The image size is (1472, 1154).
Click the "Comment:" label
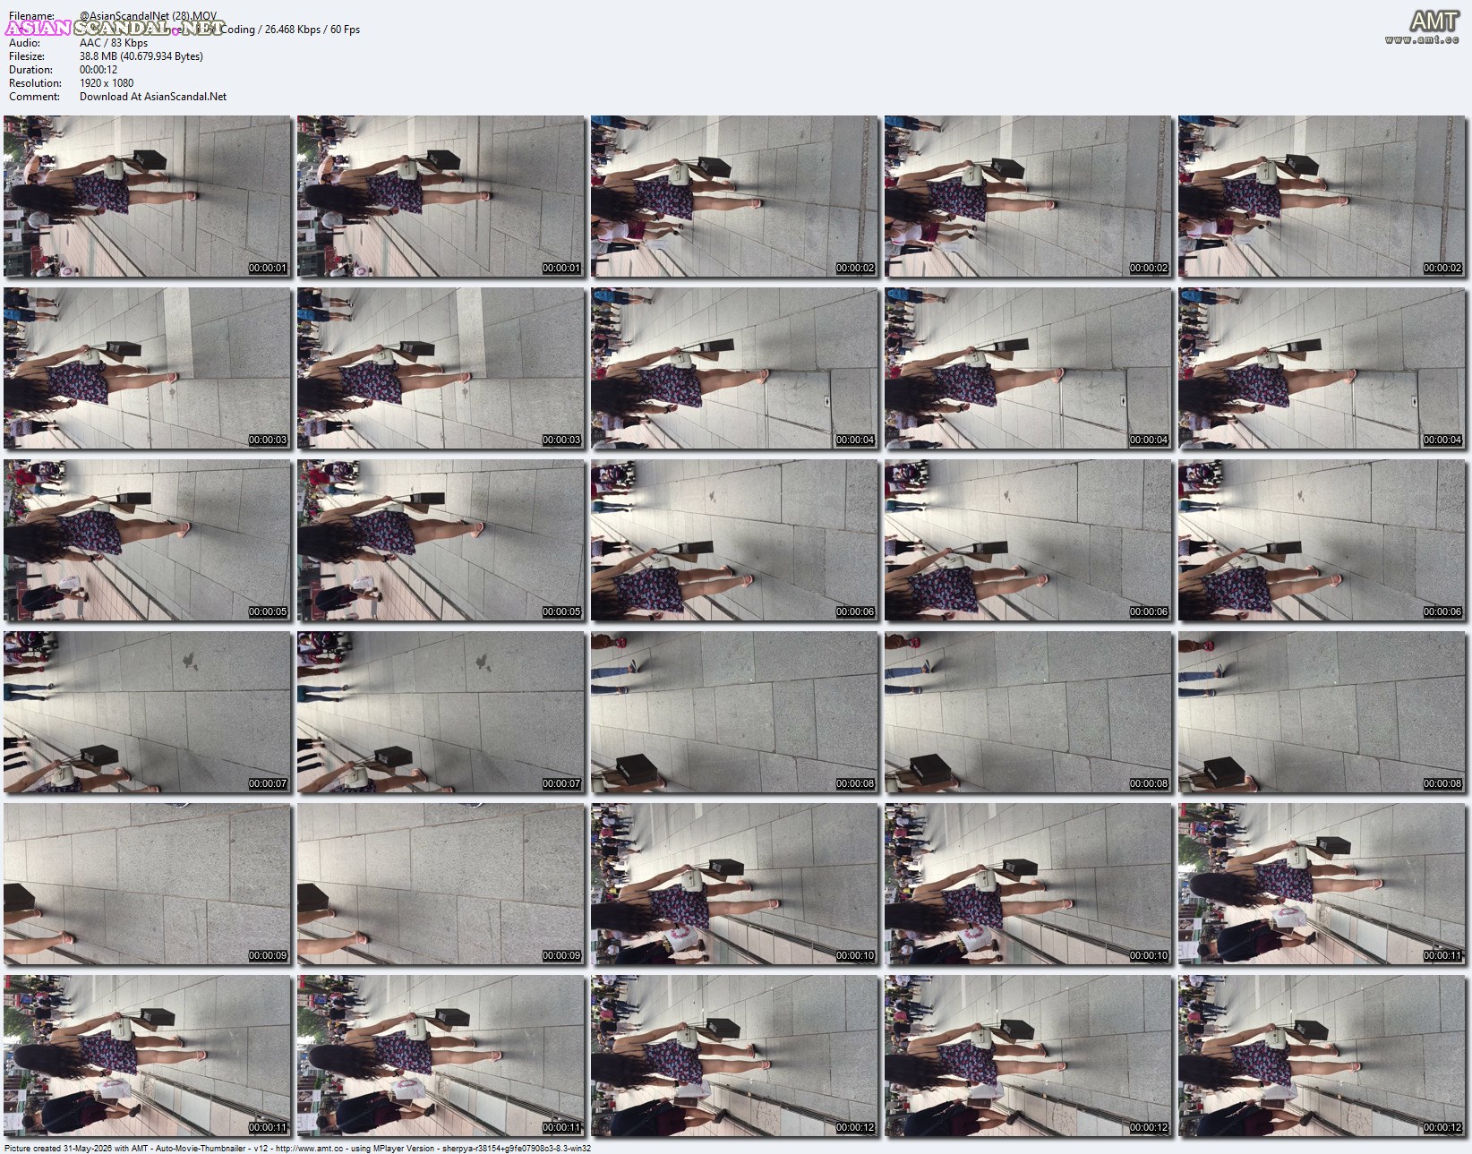(34, 97)
